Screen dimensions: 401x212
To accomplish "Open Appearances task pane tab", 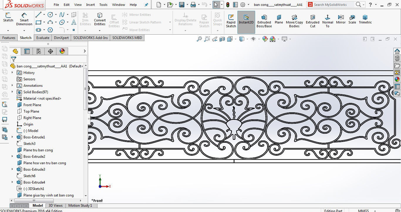I will pos(397,79).
